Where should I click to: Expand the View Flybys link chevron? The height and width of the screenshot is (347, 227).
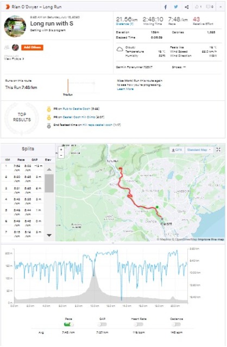coord(23,59)
